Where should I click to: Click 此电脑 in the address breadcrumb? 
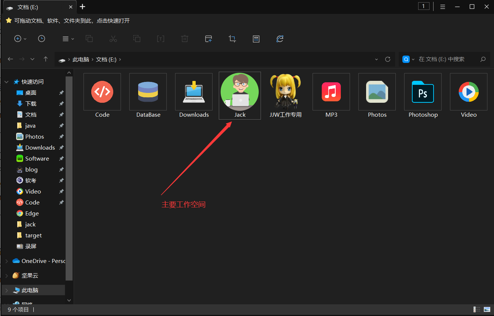click(81, 59)
